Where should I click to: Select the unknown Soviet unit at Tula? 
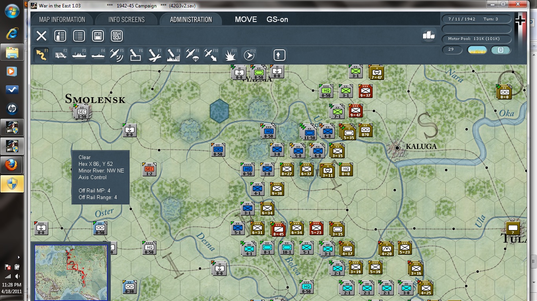point(513,228)
